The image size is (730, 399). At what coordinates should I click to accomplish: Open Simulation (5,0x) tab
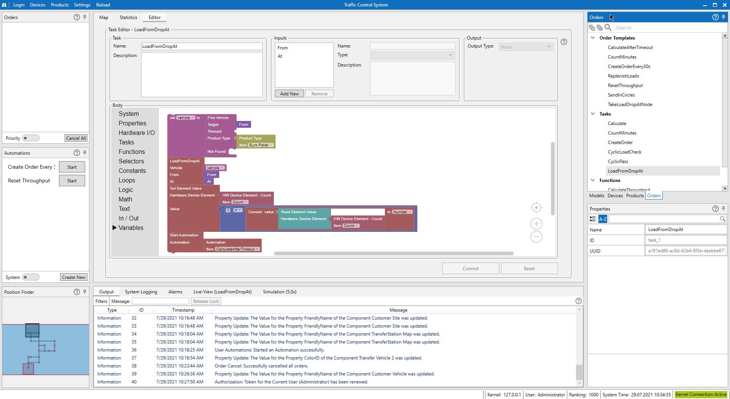(x=279, y=292)
